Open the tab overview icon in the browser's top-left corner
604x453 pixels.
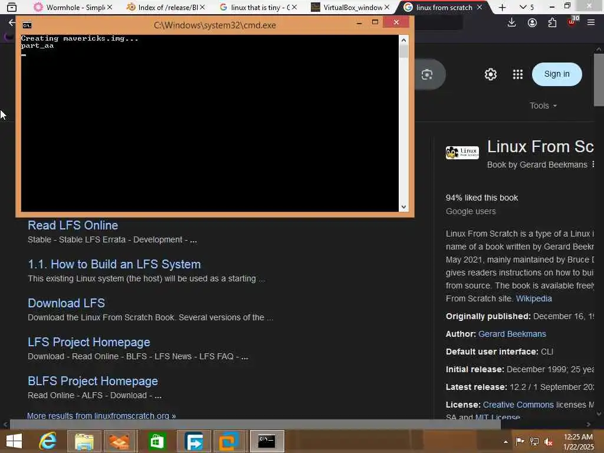point(12,7)
